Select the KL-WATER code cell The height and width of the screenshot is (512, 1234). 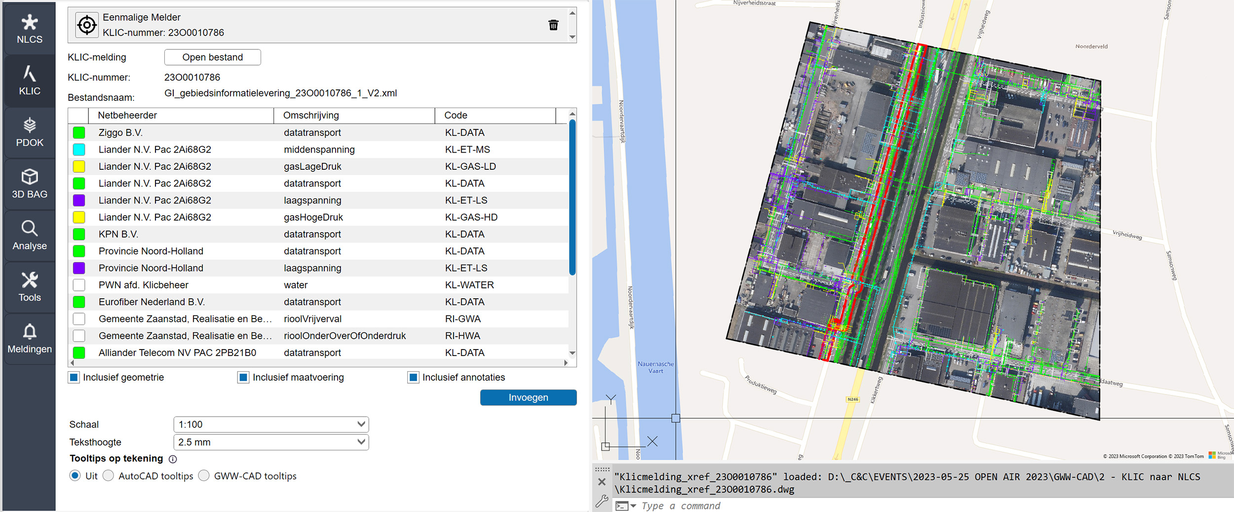click(469, 285)
